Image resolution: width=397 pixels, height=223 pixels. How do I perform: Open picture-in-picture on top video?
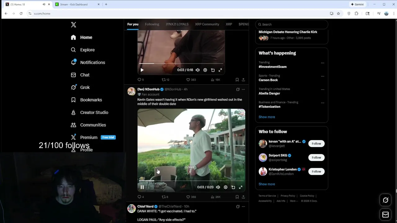(213, 70)
